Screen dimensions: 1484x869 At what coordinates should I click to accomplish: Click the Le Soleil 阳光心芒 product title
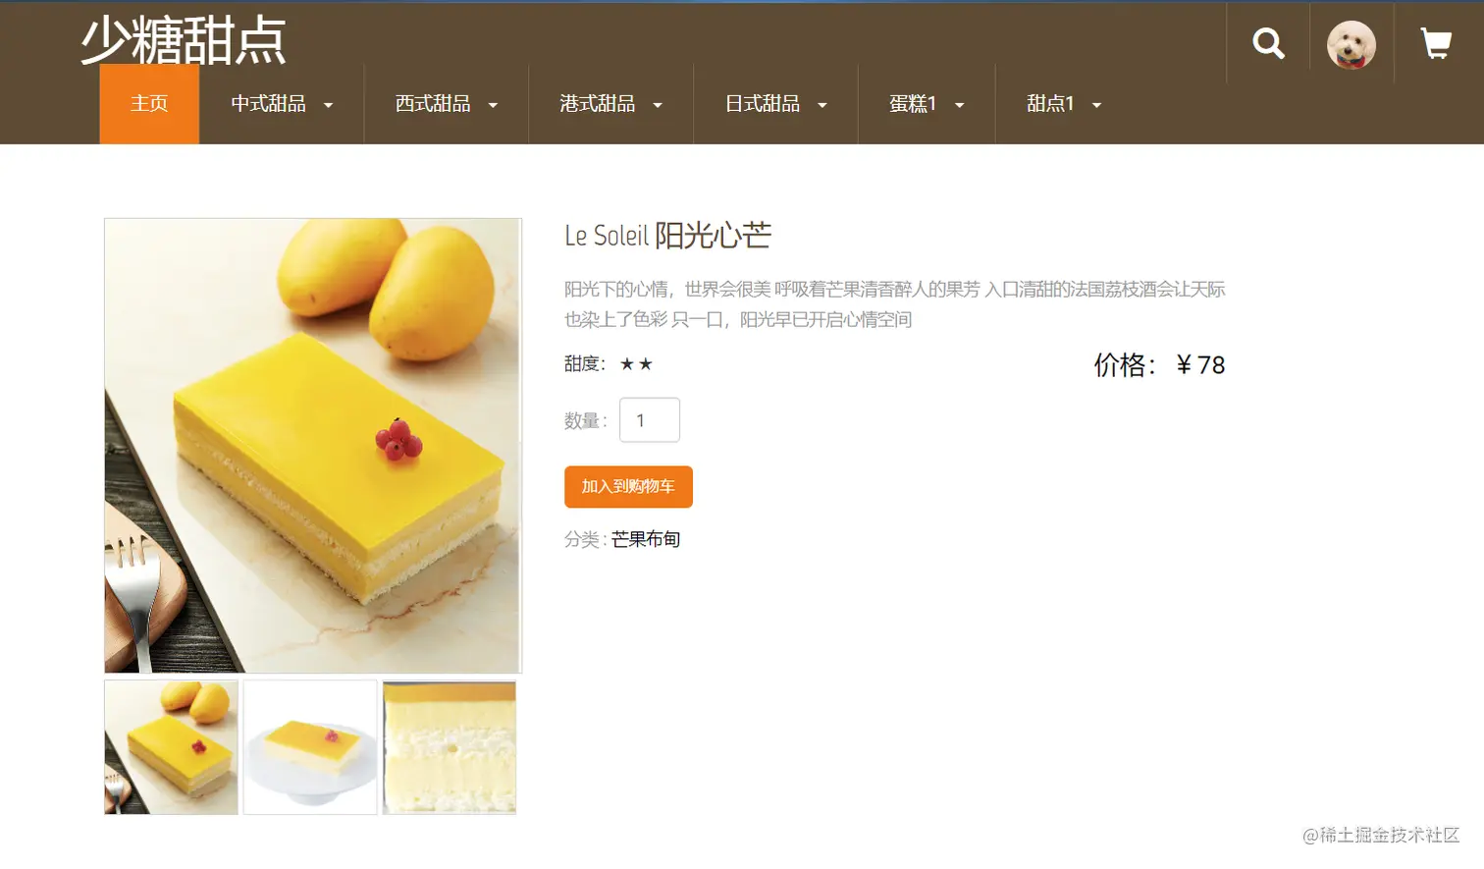click(x=667, y=236)
